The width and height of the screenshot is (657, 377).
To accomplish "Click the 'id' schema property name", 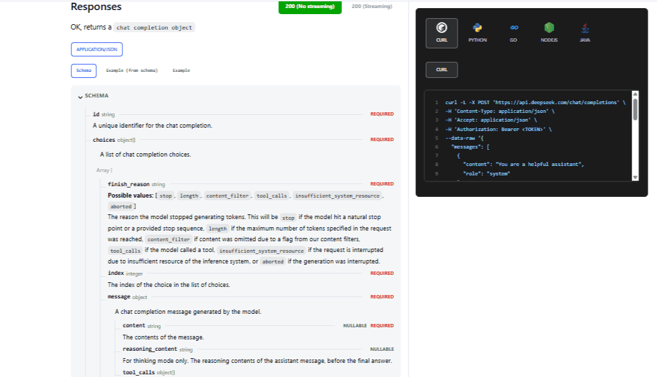I will tap(96, 114).
